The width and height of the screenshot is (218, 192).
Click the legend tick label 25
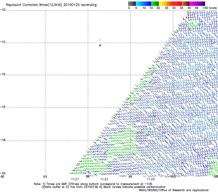[x=166, y=8]
